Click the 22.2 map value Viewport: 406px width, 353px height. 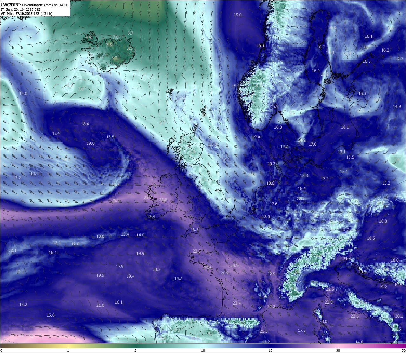(271, 306)
